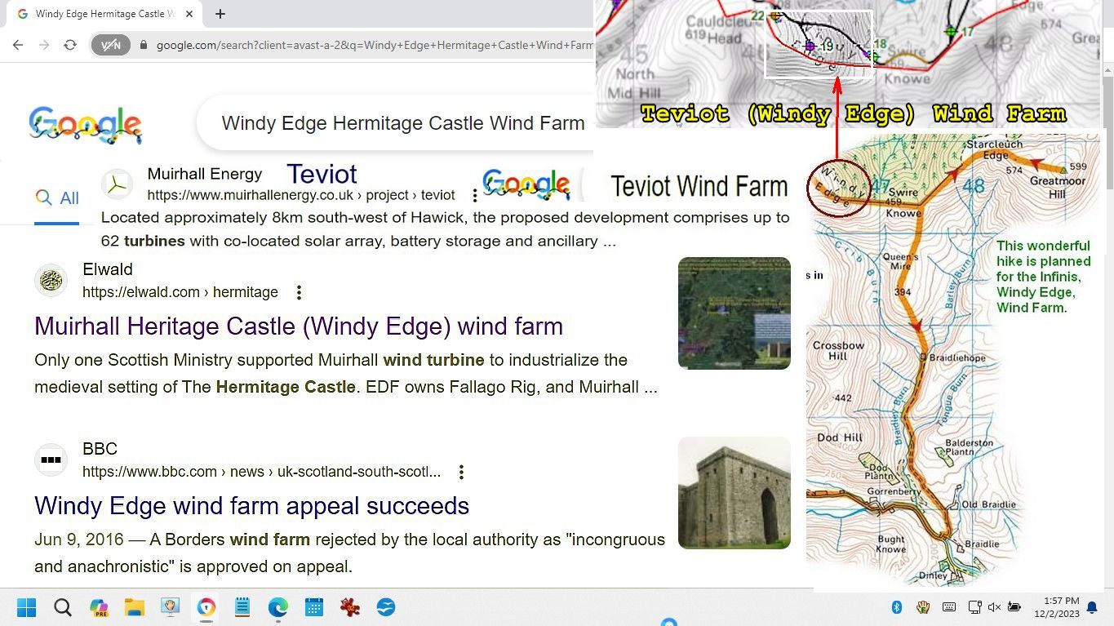Toggle the VPN badge in the address bar
Screen dimensions: 1114x626
pyautogui.click(x=111, y=45)
